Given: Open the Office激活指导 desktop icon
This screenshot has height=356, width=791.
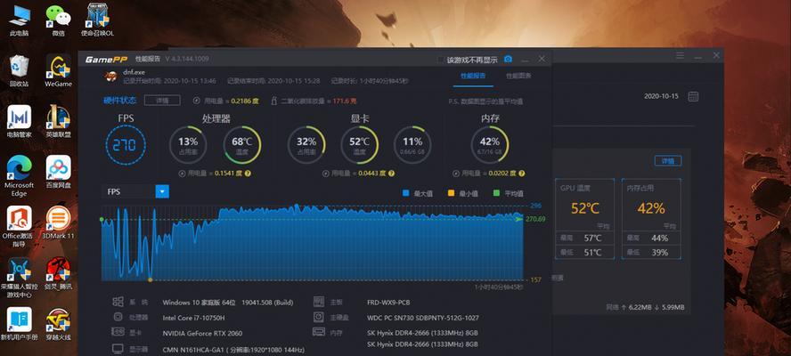Looking at the screenshot, I should pos(20,226).
